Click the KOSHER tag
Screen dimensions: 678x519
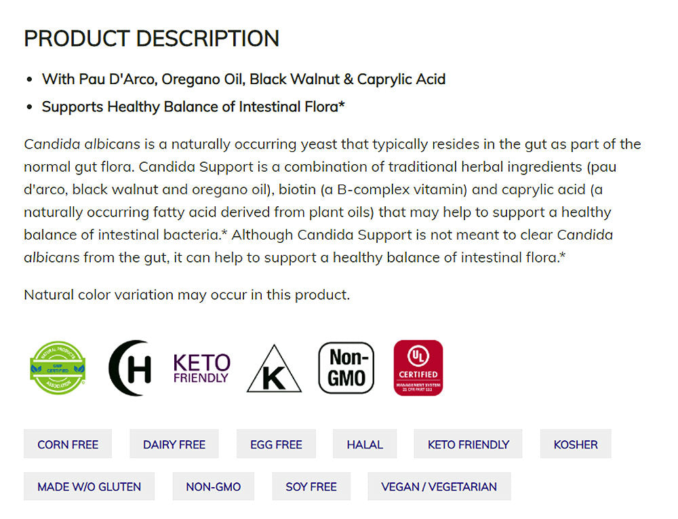click(576, 444)
